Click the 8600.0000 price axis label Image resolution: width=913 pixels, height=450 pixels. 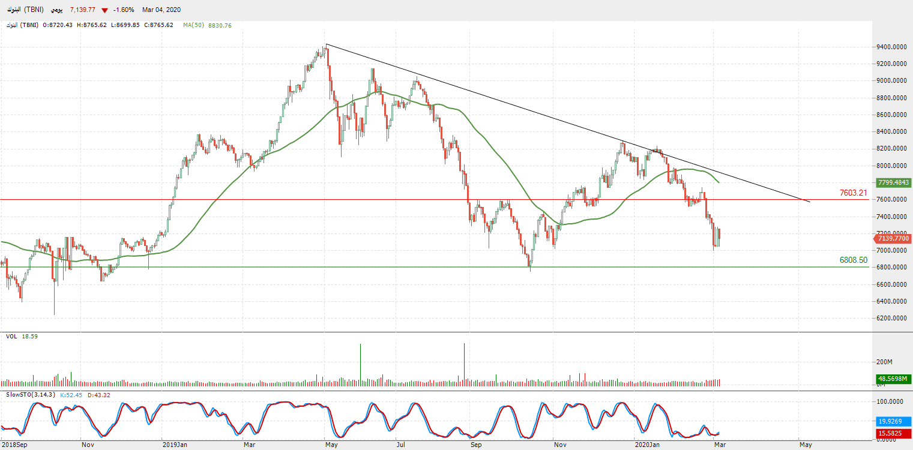point(891,115)
